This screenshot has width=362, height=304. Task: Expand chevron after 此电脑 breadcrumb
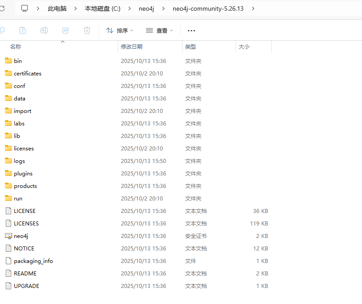point(75,8)
